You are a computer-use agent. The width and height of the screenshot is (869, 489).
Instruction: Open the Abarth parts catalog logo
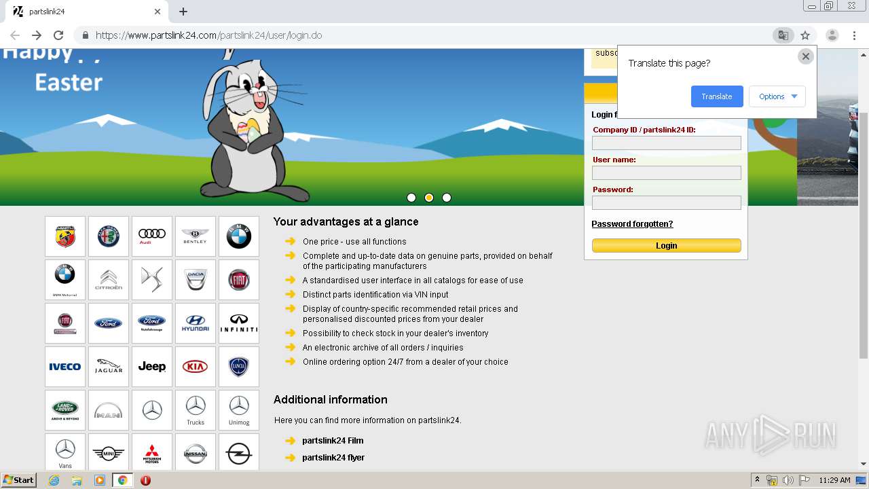(65, 236)
